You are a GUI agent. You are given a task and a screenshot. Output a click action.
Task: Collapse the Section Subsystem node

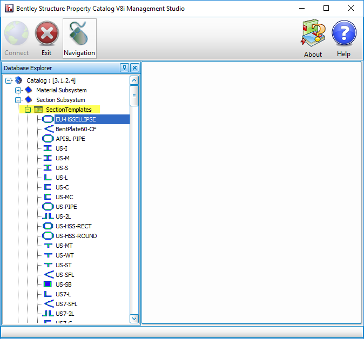click(x=18, y=100)
